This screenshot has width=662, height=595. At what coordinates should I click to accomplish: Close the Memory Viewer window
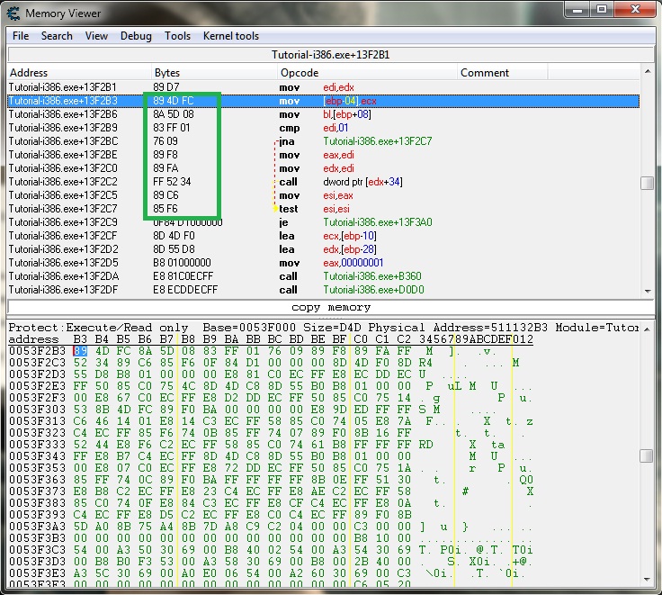[x=634, y=10]
